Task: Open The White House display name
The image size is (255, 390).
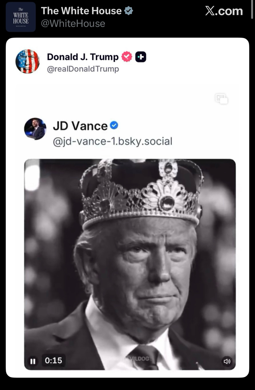Action: [x=81, y=11]
